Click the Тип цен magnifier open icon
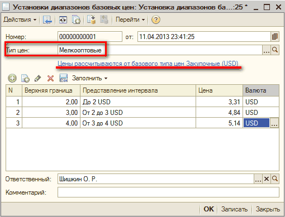Image resolution: width=285 pixels, height=217 pixels. coord(275,50)
